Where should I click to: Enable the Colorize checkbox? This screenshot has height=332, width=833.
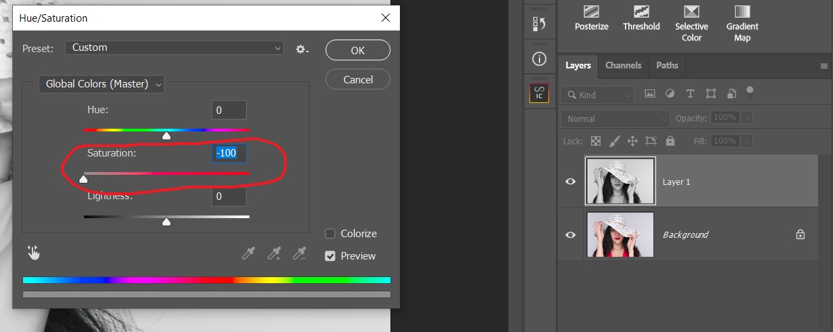click(331, 234)
